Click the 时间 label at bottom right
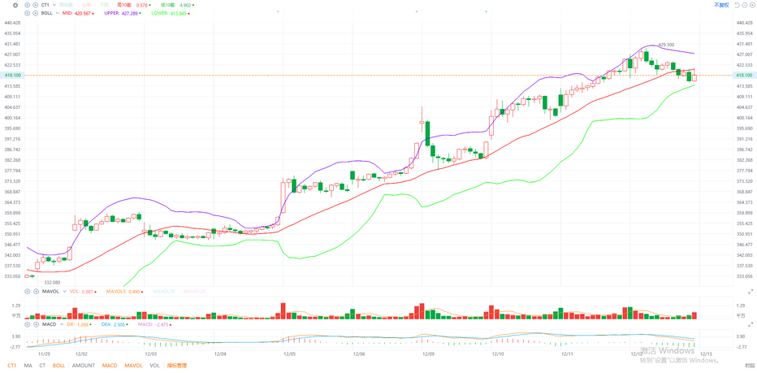The width and height of the screenshot is (757, 373). pyautogui.click(x=749, y=366)
